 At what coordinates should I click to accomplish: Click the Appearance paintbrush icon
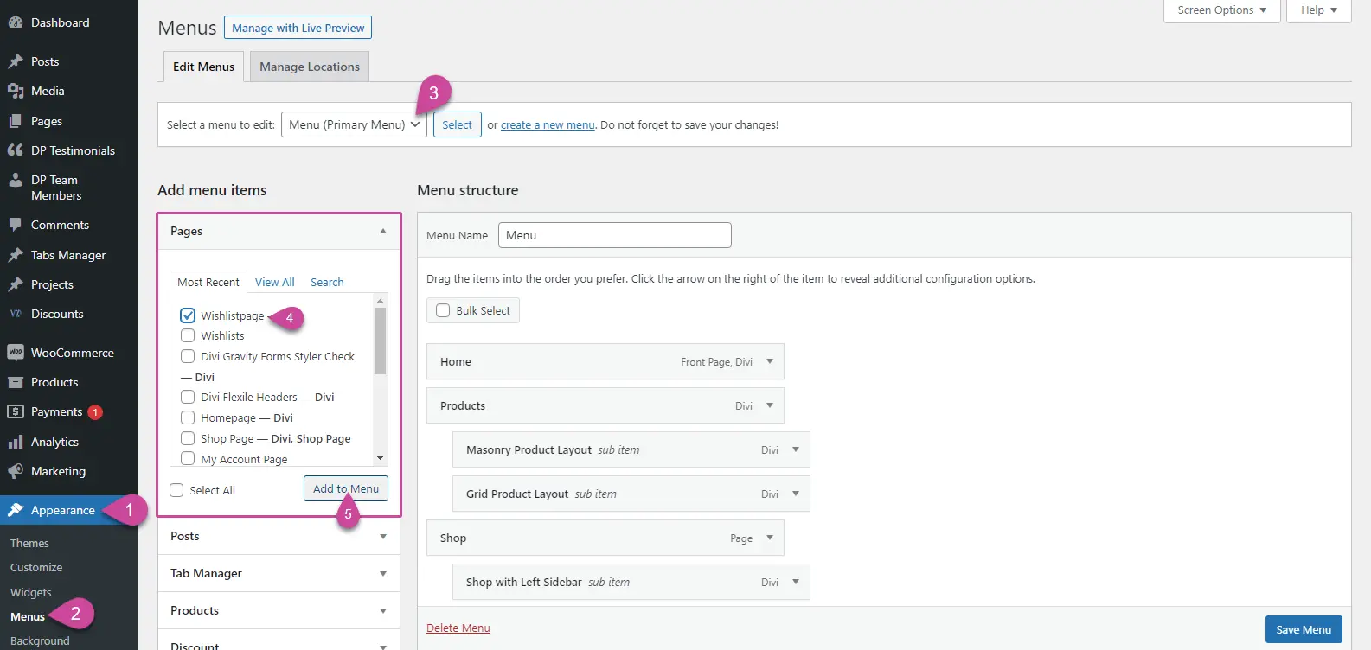[x=16, y=510]
